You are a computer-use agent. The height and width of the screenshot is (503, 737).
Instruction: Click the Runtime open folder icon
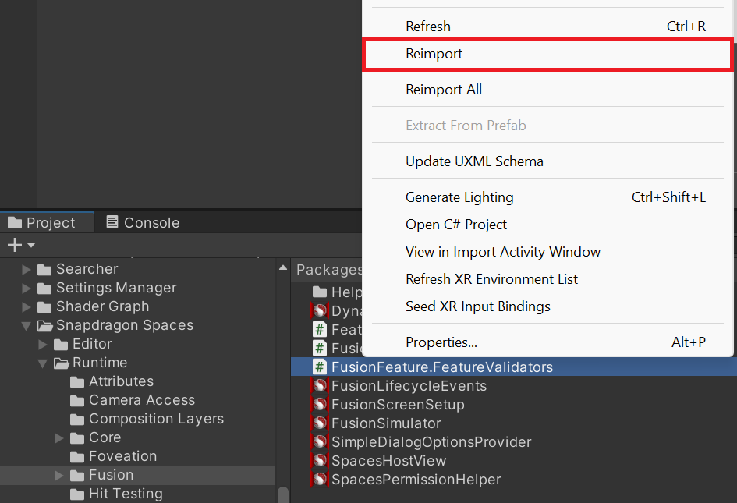62,363
